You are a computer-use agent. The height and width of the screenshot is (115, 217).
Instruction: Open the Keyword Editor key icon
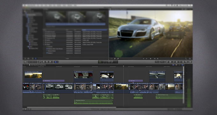[40, 62]
